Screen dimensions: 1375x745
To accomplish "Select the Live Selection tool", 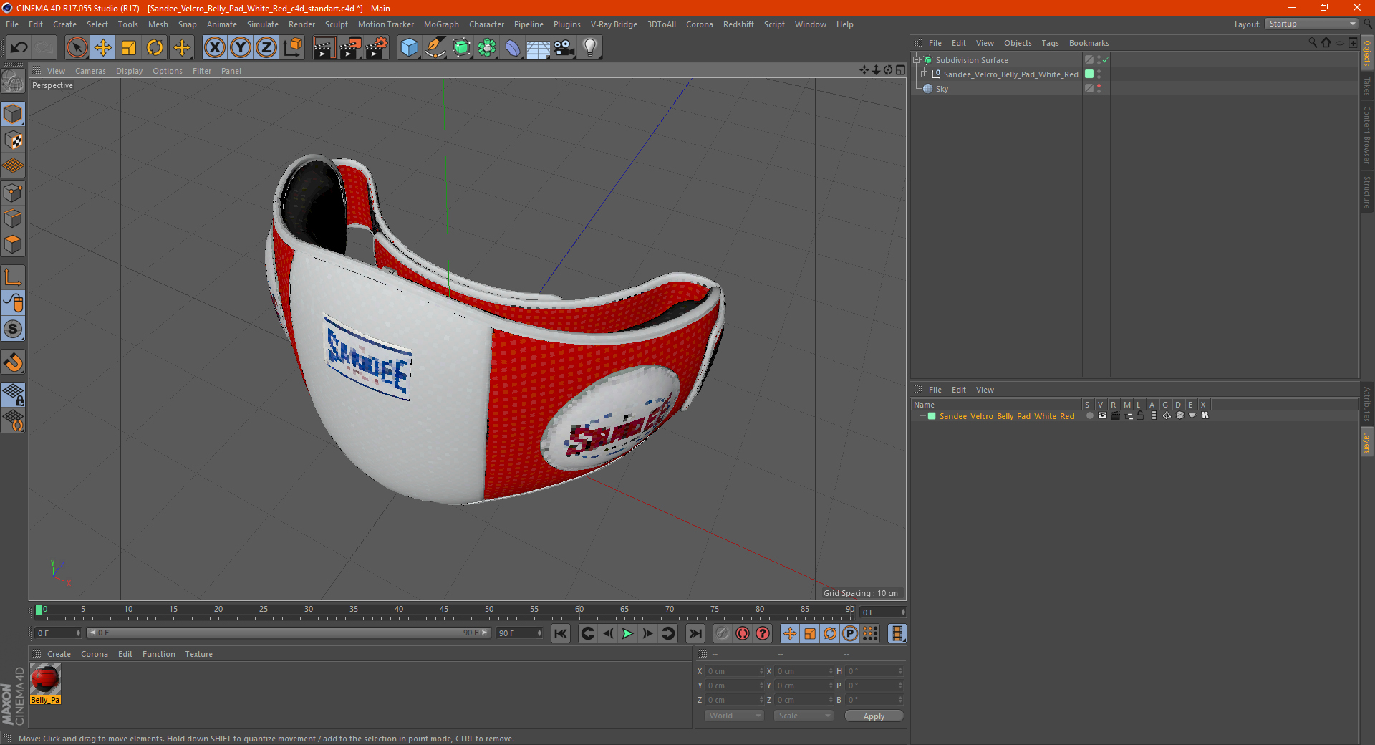I will pos(77,48).
